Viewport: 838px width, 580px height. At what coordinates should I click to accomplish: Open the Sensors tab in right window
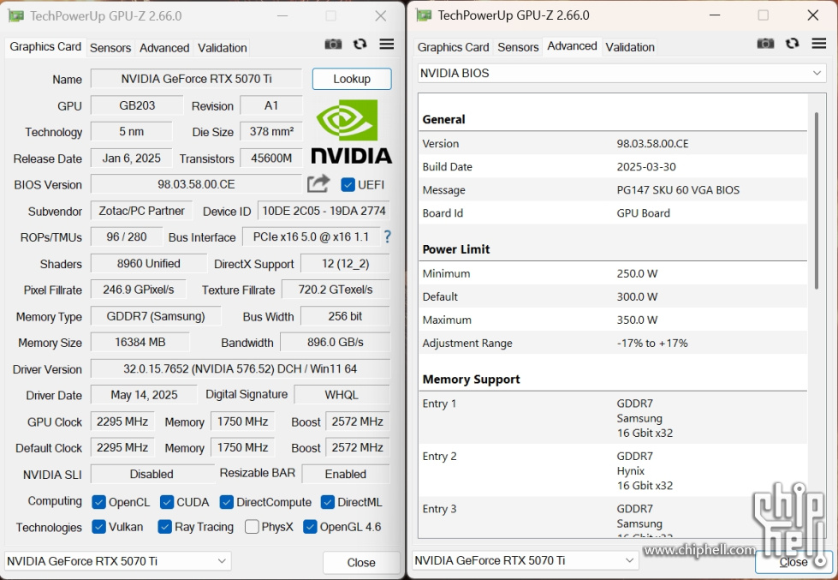click(518, 48)
